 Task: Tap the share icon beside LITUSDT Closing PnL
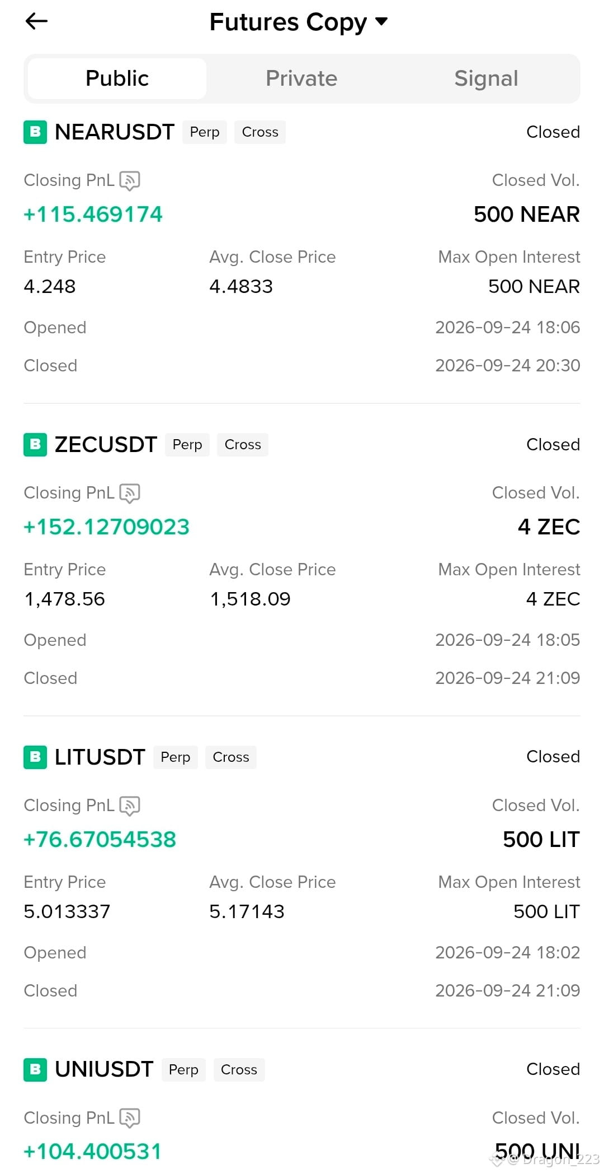[x=130, y=806]
